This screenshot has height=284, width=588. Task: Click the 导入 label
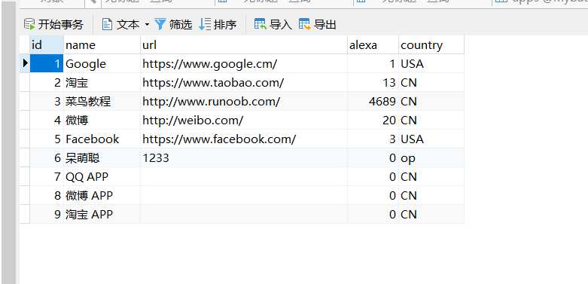tap(281, 25)
